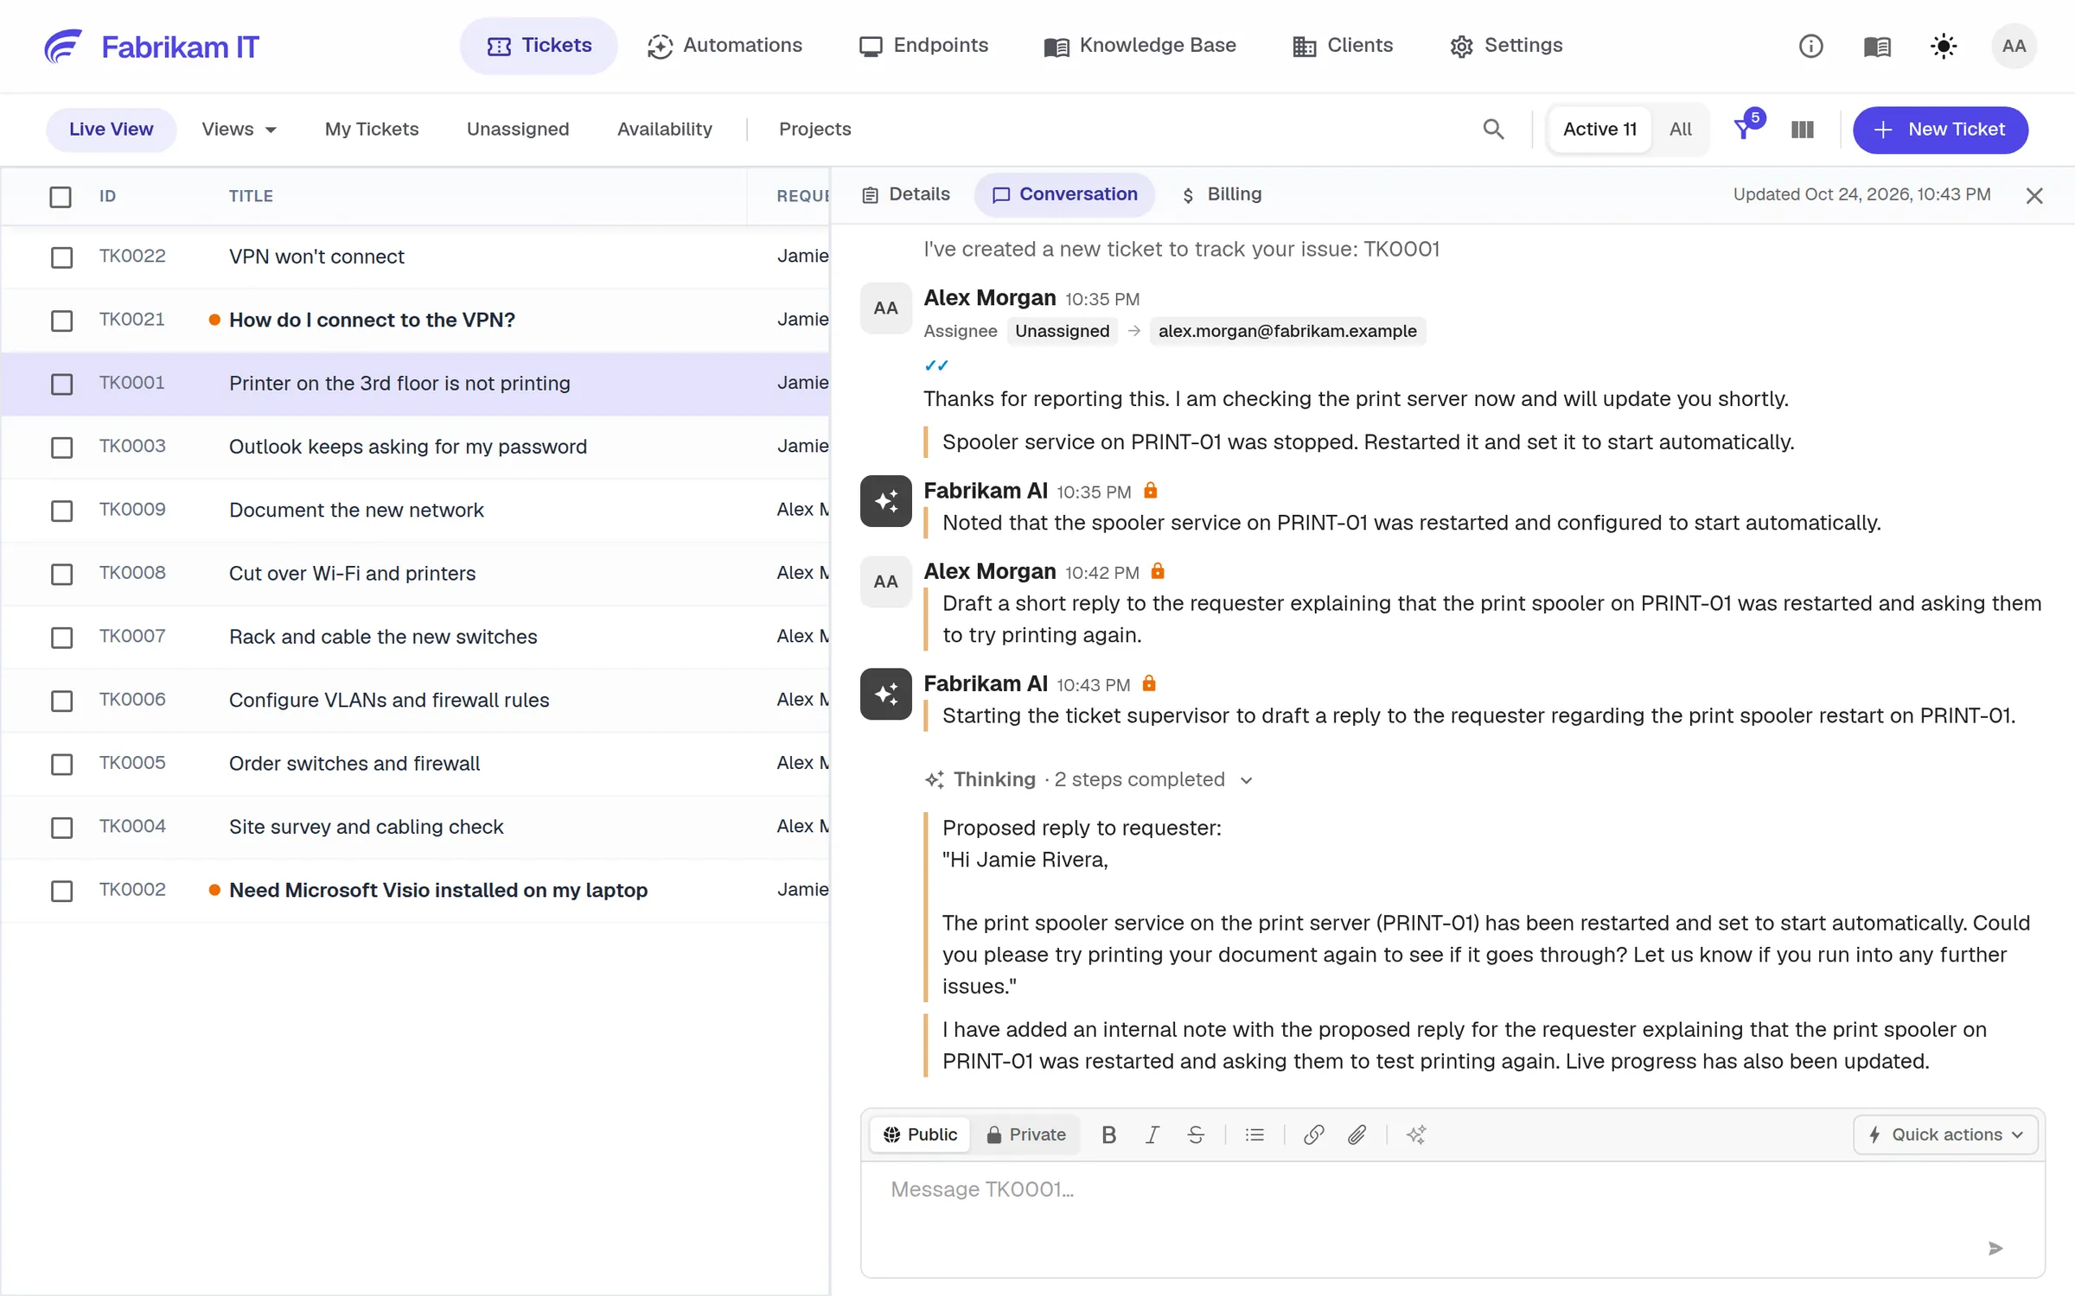Open the Views dropdown
Viewport: 2075px width, 1296px height.
point(239,130)
